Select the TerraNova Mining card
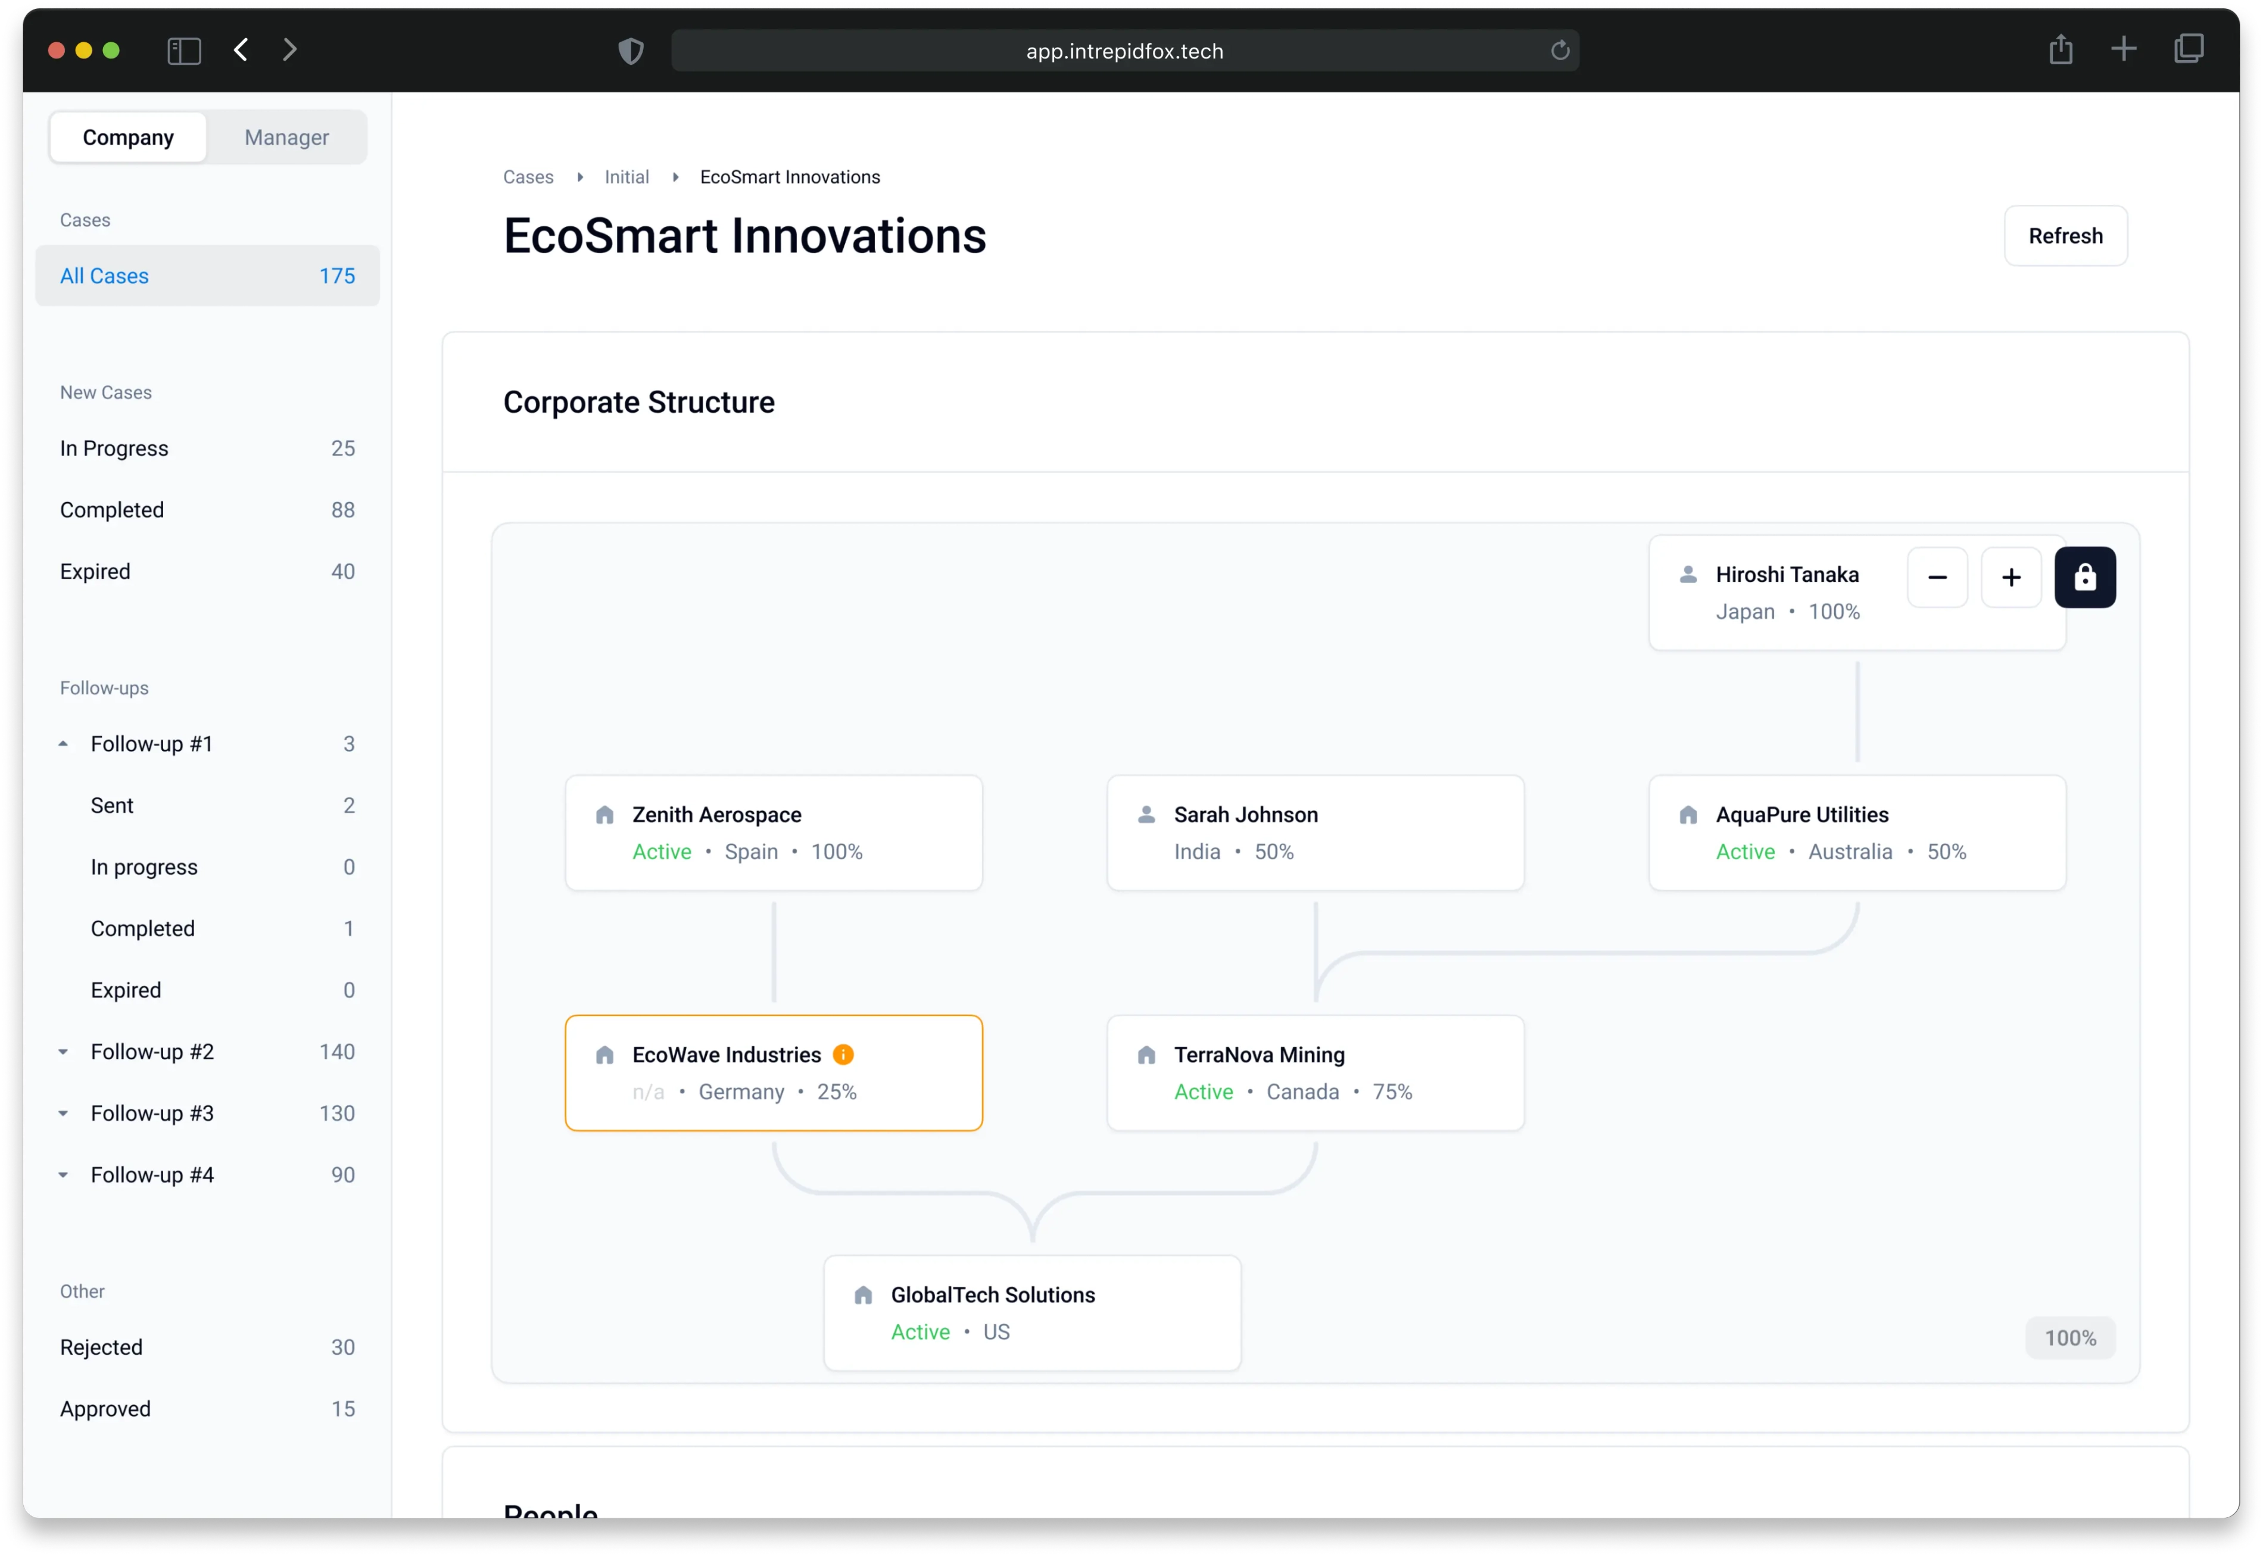Viewport: 2263px width, 1556px height. tap(1314, 1072)
